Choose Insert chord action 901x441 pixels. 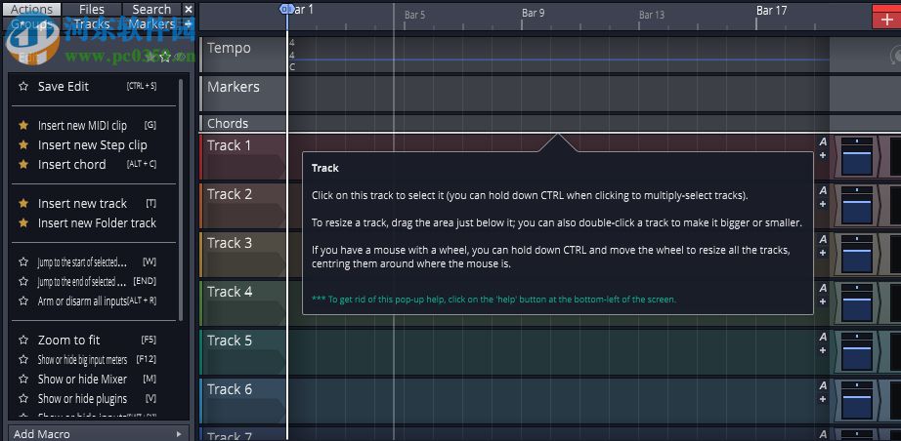(72, 165)
